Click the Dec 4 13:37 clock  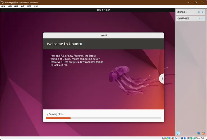103,10
